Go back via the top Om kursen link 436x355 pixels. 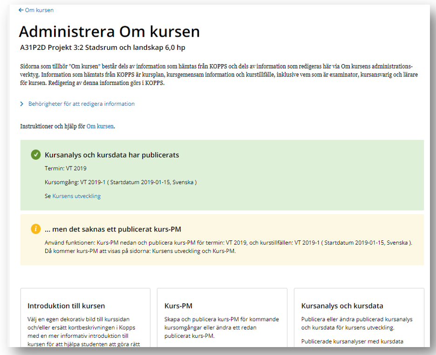click(39, 10)
